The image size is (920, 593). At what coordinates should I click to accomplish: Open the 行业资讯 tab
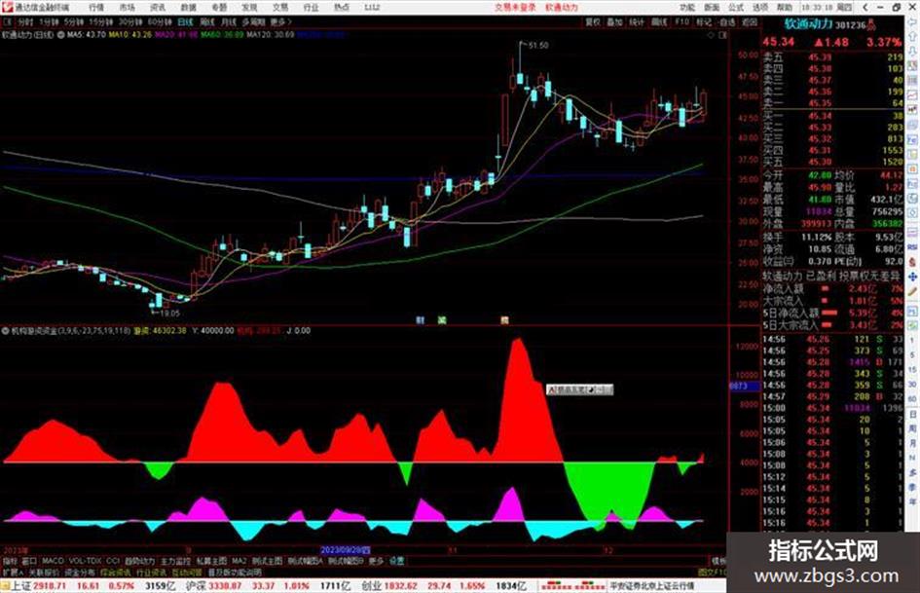coord(151,572)
